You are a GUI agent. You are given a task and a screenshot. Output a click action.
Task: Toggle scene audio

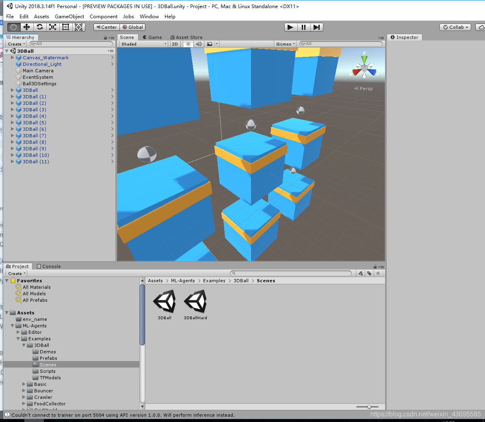point(199,44)
